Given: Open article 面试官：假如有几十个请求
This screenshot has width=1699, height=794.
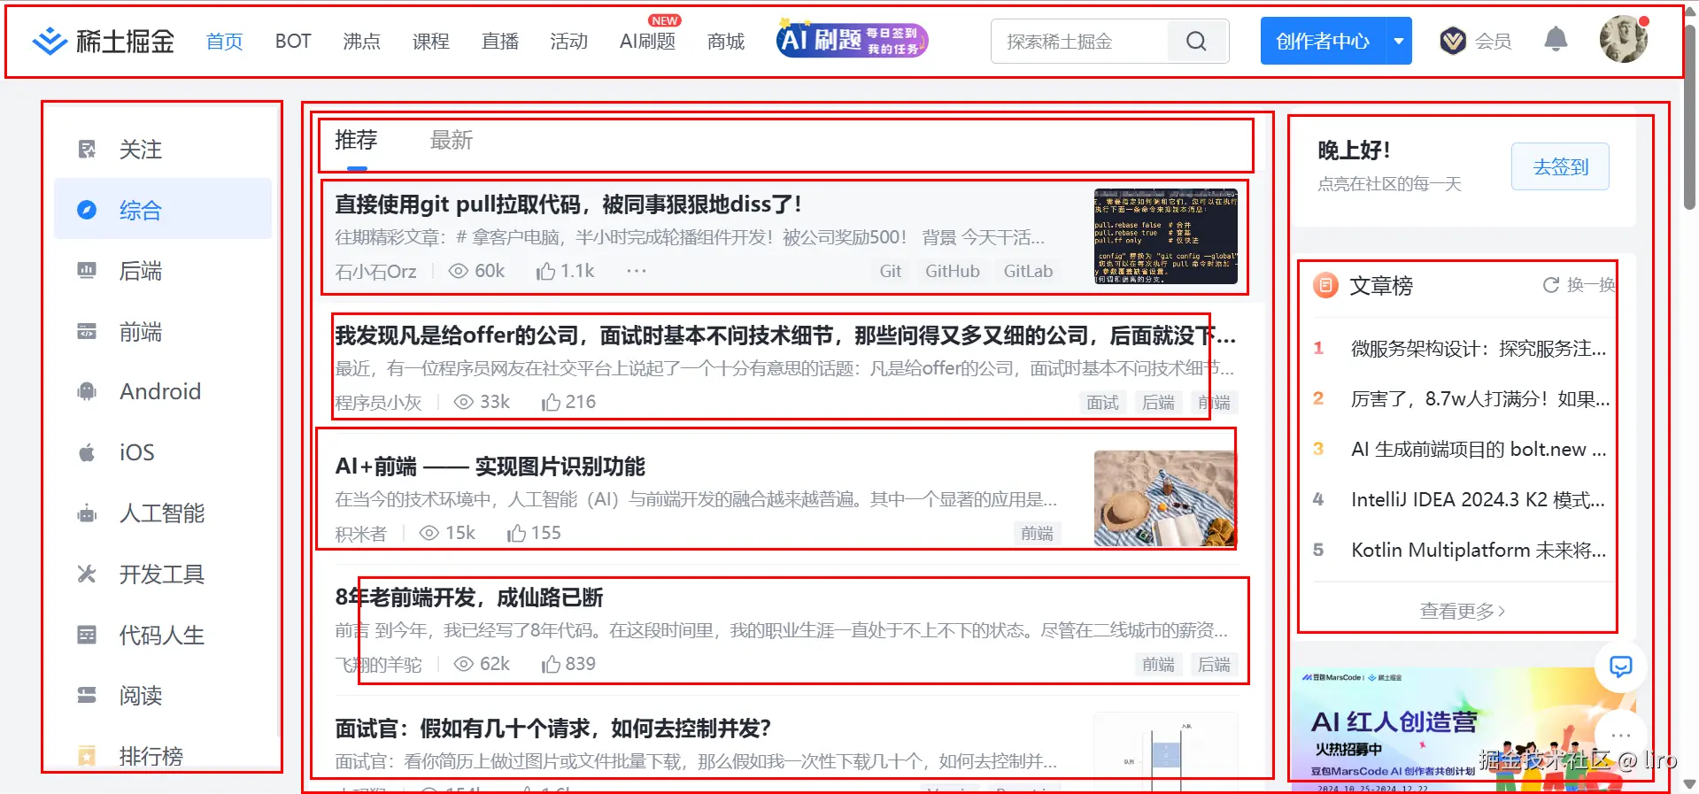Looking at the screenshot, I should [553, 728].
